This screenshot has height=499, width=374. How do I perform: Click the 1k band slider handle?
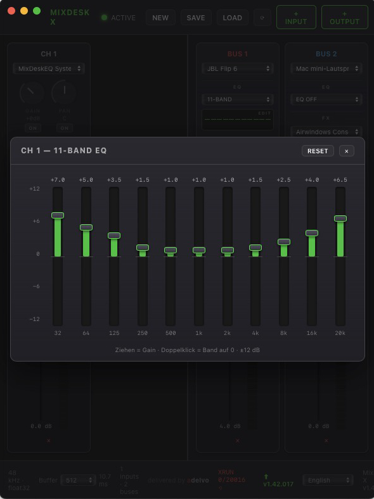pyautogui.click(x=199, y=250)
